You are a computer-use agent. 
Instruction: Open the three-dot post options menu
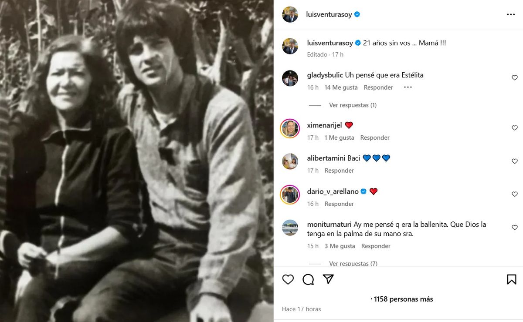pyautogui.click(x=511, y=14)
